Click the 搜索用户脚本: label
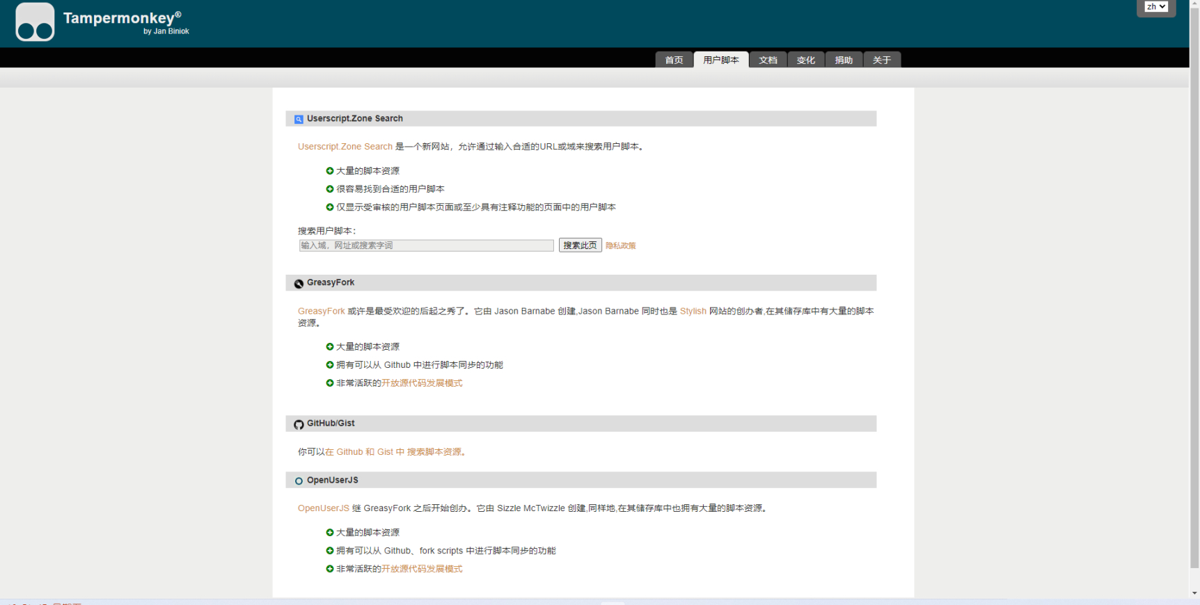The image size is (1200, 605). point(327,231)
